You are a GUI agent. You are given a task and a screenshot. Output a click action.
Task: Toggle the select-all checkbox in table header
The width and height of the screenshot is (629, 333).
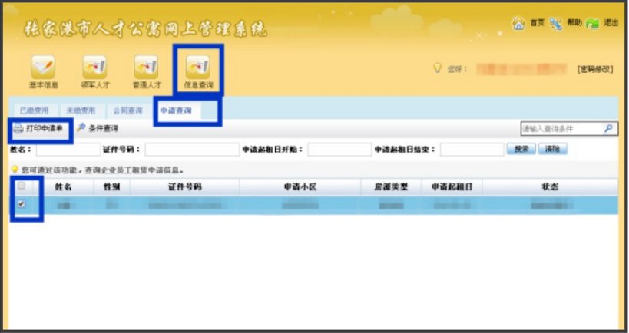click(x=22, y=186)
